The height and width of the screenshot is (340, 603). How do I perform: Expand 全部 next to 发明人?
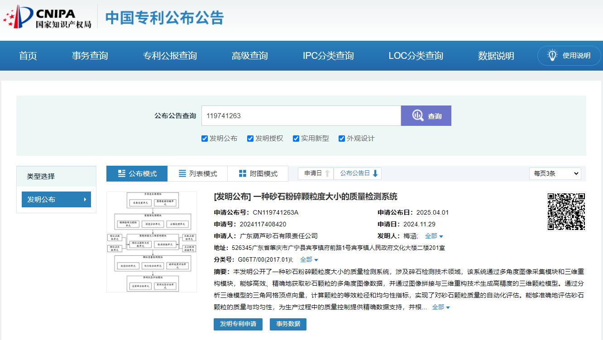[x=434, y=236]
